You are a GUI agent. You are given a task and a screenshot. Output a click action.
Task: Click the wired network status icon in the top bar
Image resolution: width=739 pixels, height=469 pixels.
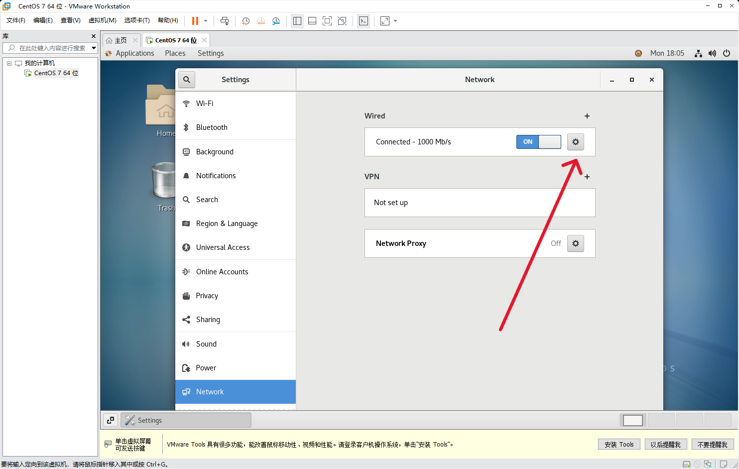pyautogui.click(x=699, y=53)
